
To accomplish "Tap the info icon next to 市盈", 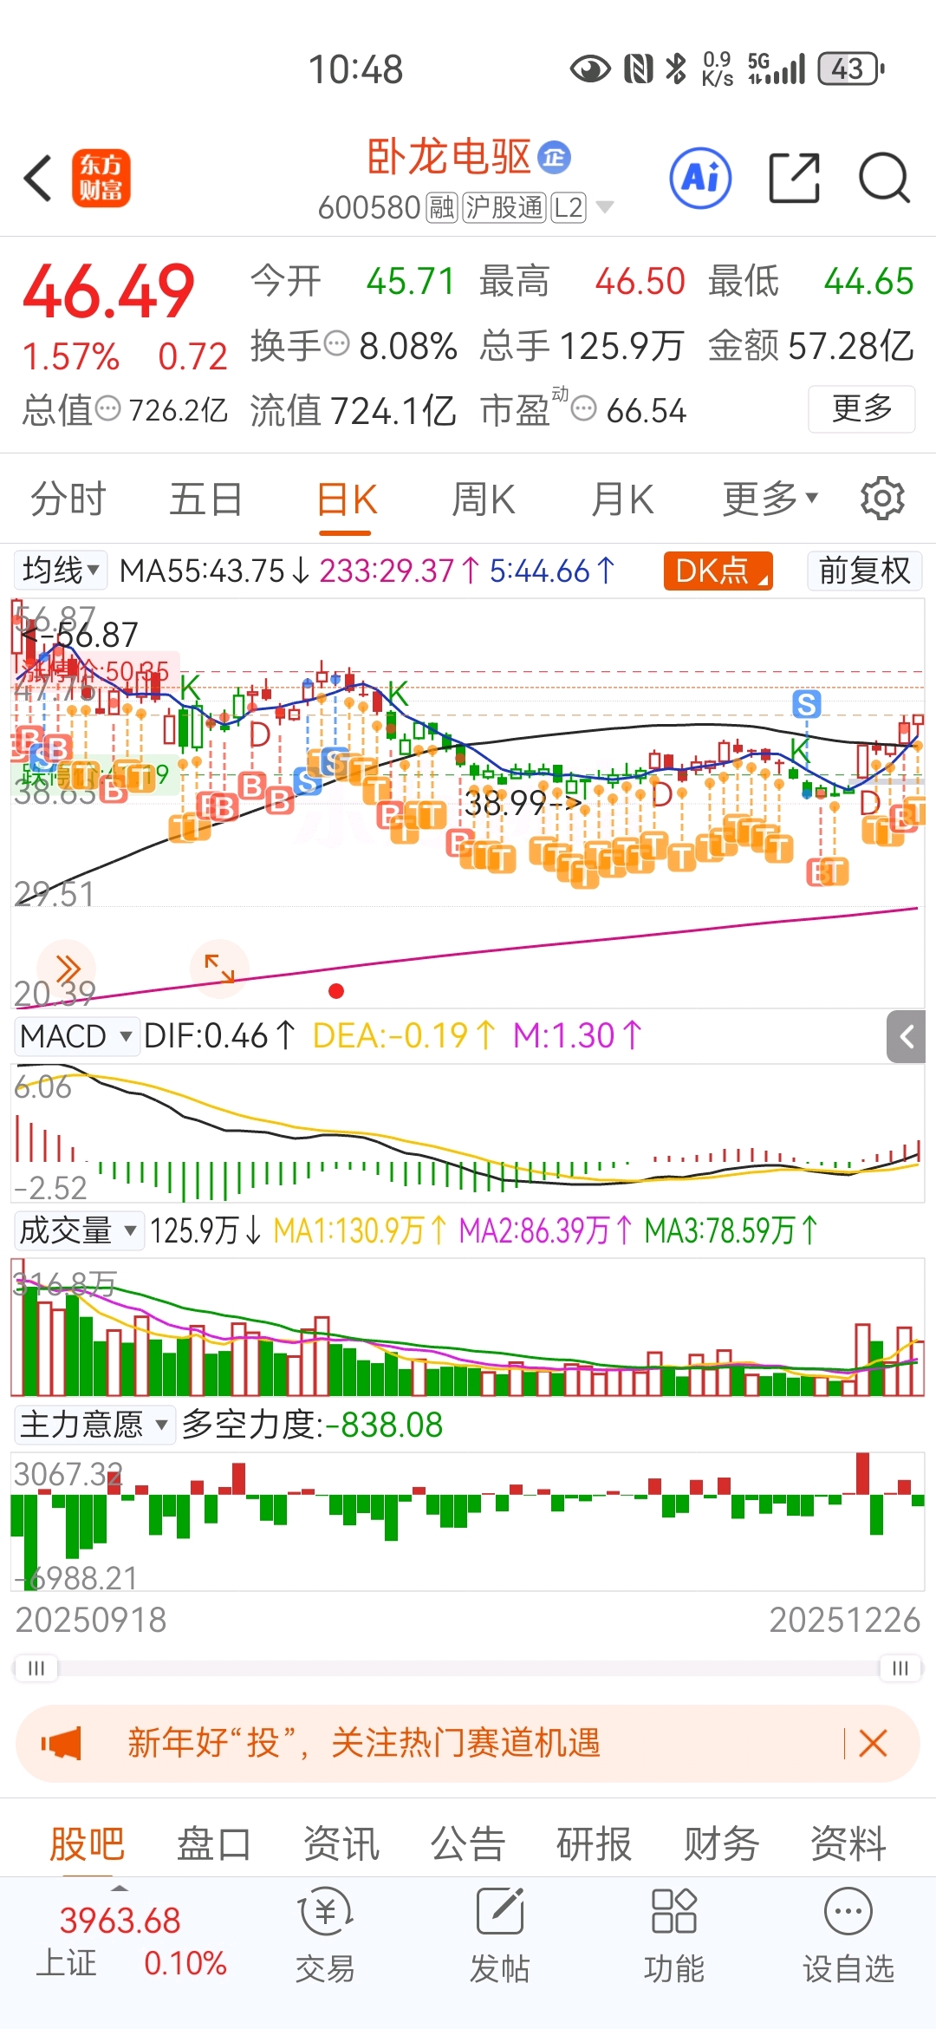I will point(584,408).
